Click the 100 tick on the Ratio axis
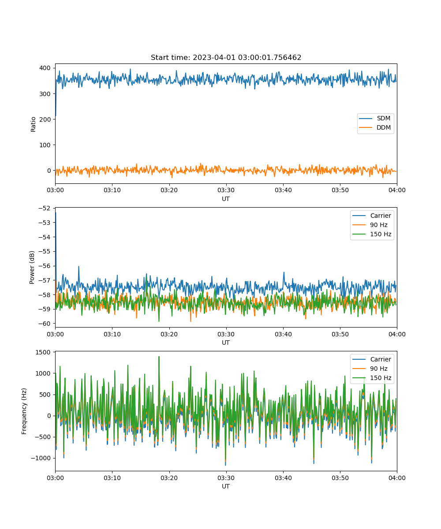The height and width of the screenshot is (529, 441). (46, 145)
